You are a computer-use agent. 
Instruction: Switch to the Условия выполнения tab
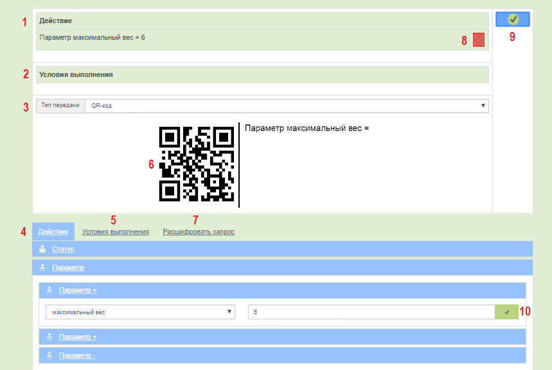tap(116, 231)
